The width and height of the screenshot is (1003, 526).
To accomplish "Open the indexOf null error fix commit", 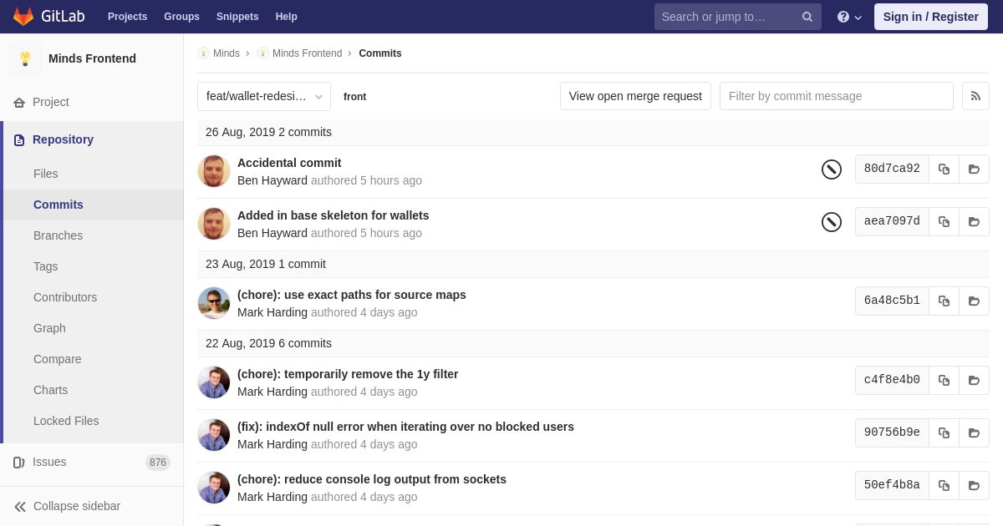I will (x=405, y=427).
